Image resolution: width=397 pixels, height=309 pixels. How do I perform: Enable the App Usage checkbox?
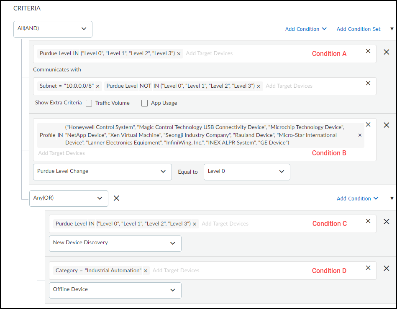coord(145,103)
